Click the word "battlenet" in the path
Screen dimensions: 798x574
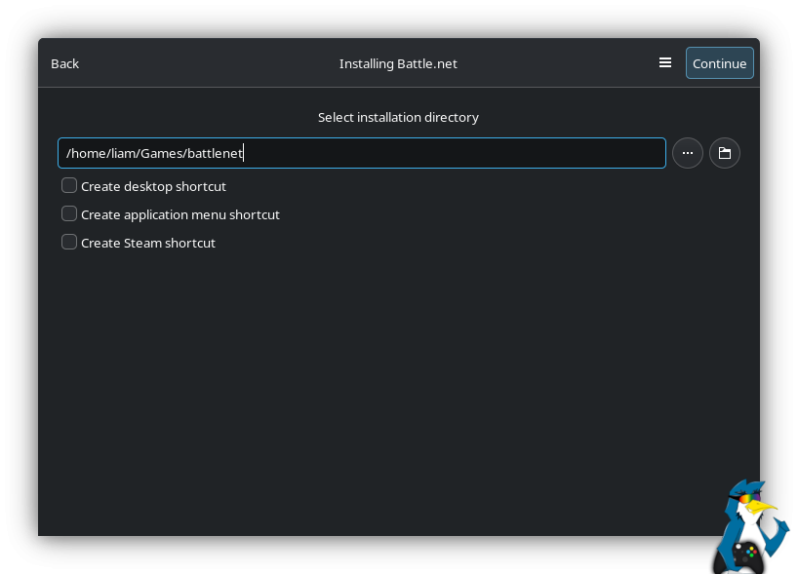(215, 153)
